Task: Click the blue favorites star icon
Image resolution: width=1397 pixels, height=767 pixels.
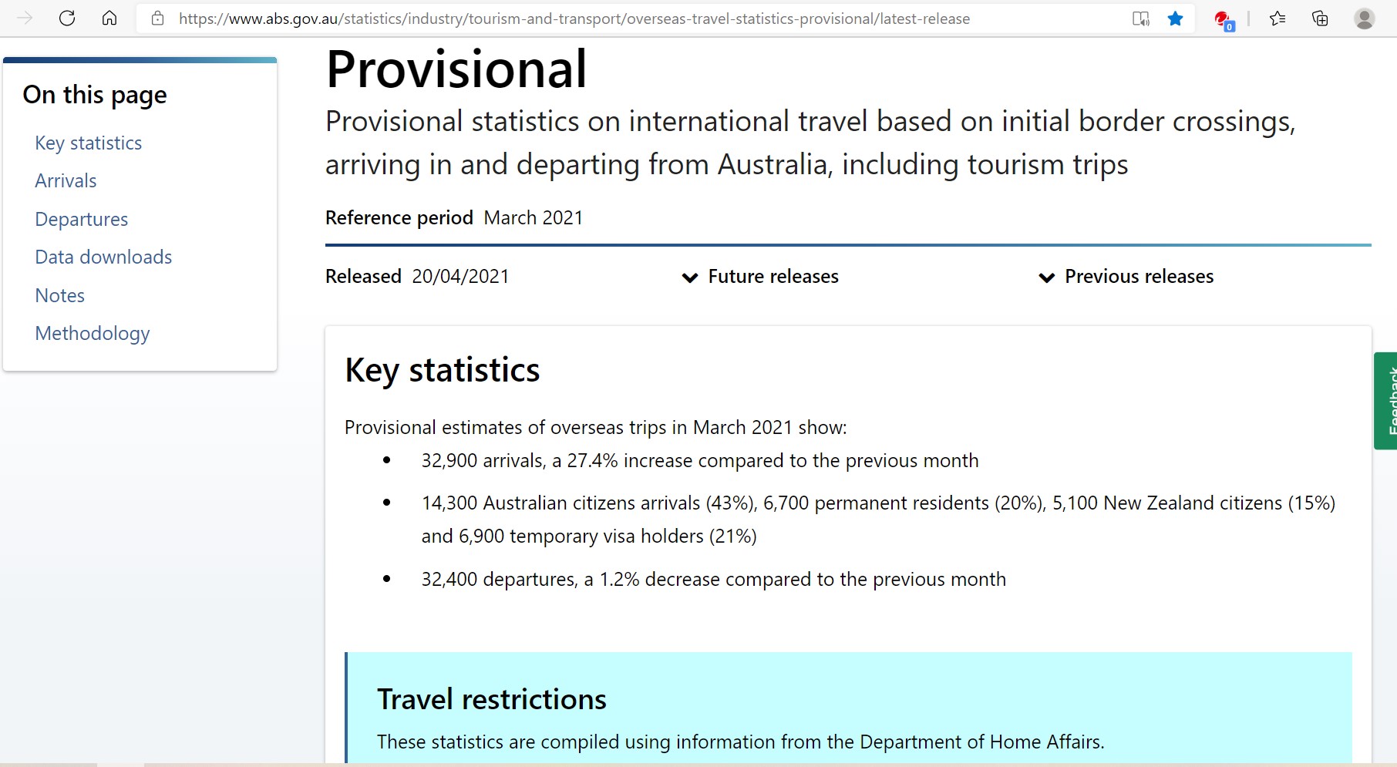Action: (x=1175, y=19)
